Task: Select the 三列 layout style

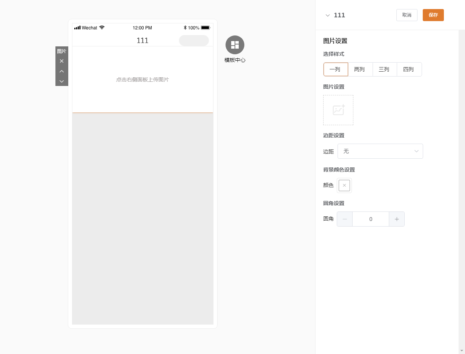Action: (x=384, y=69)
